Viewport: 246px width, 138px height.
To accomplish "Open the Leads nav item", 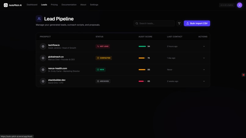I will [44, 5].
